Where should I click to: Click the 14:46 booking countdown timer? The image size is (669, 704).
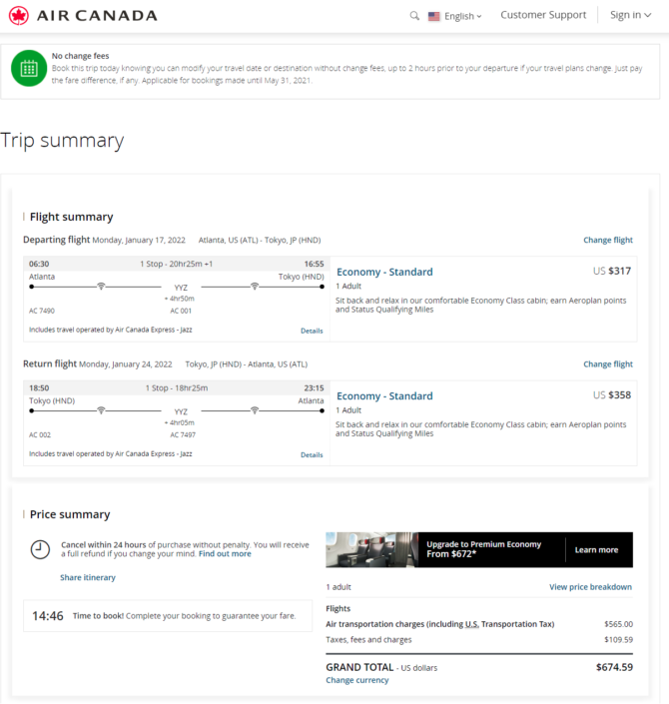point(48,616)
